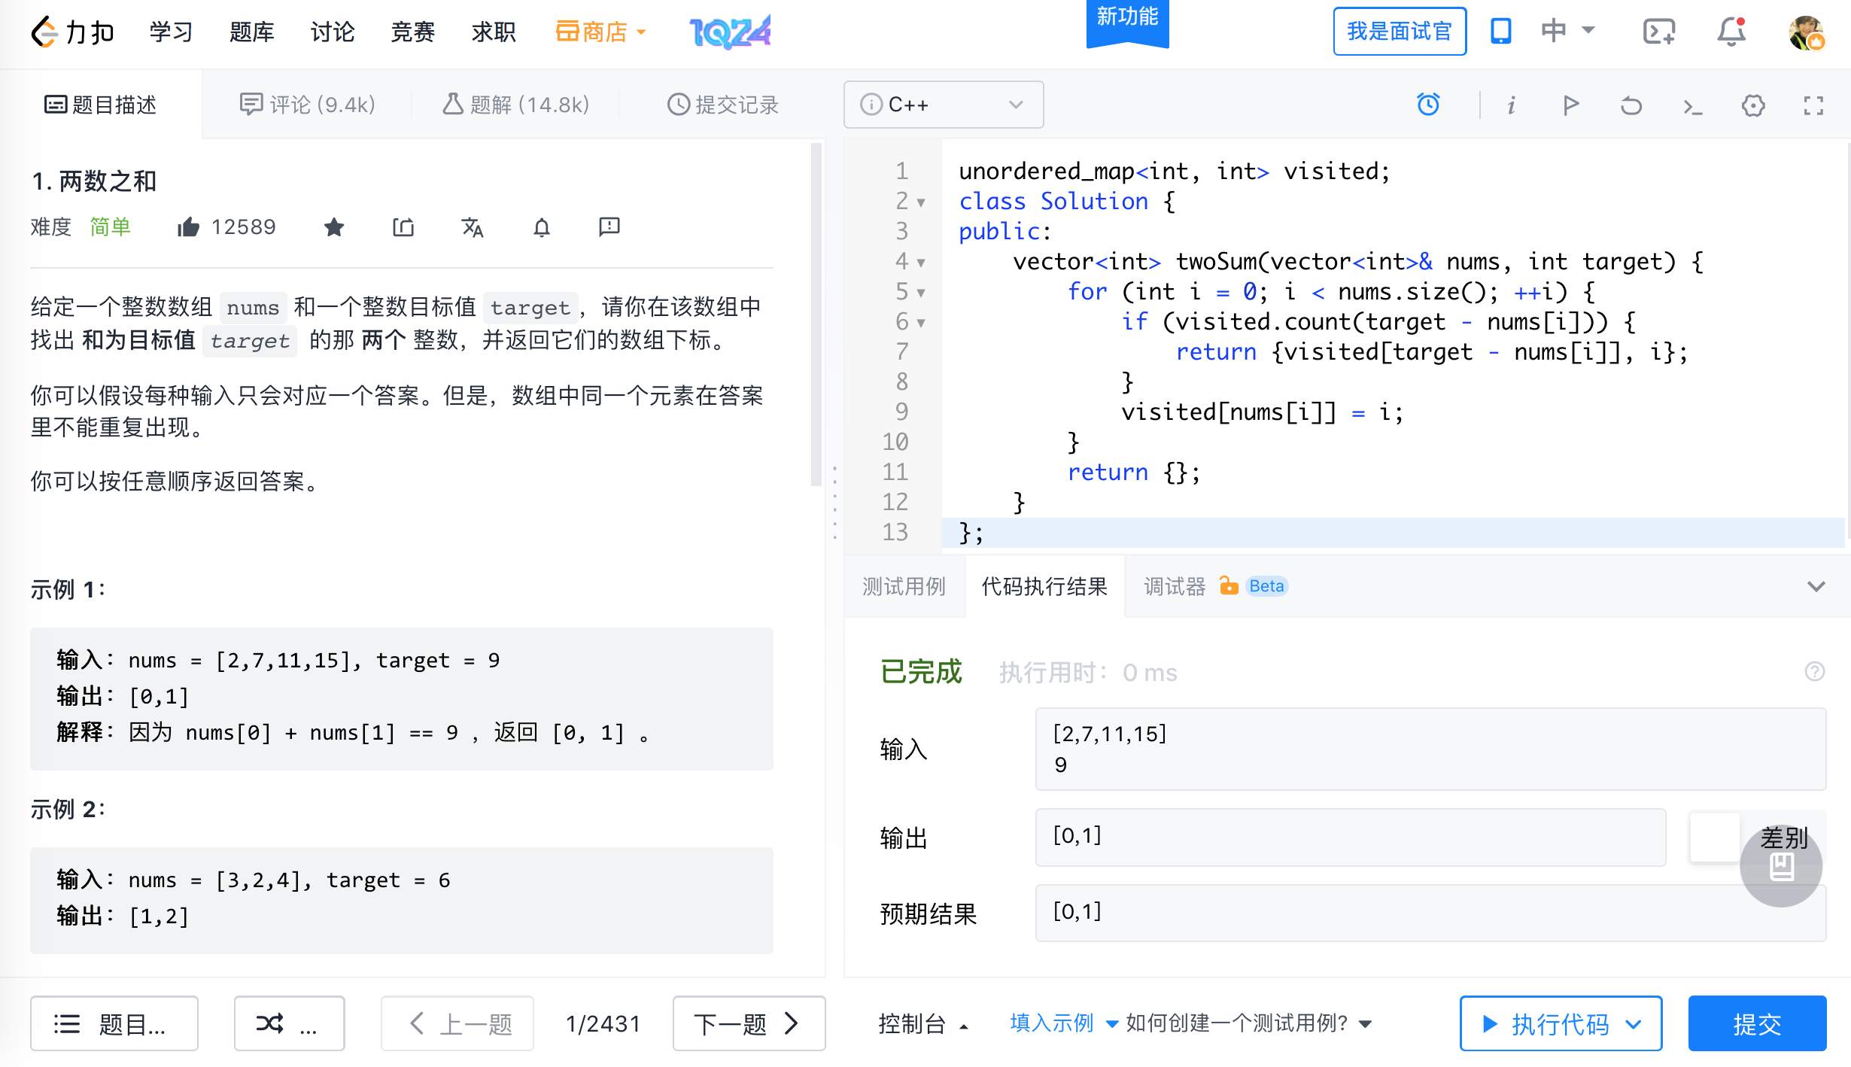Click the star favorite icon

tap(334, 227)
